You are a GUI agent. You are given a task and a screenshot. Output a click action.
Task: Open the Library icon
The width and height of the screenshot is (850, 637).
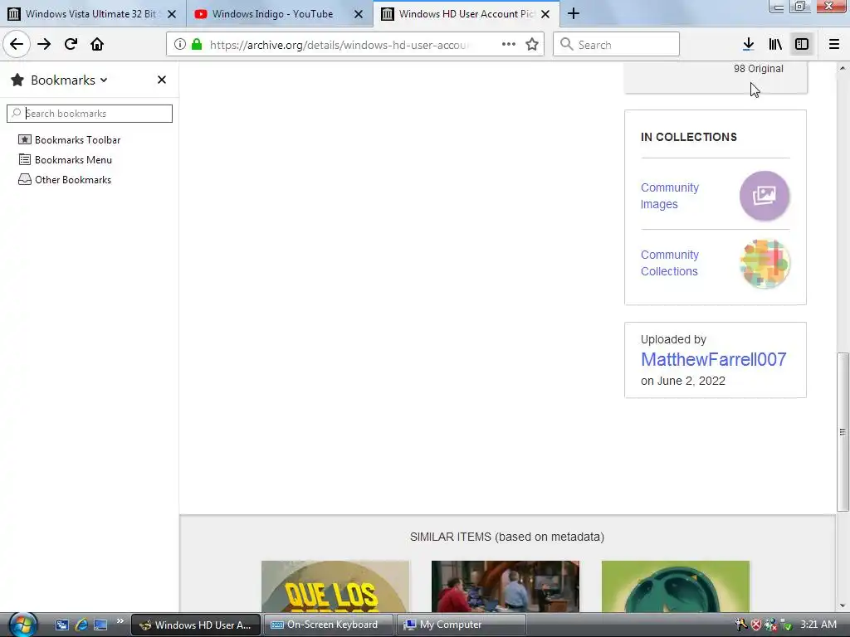[x=775, y=45]
